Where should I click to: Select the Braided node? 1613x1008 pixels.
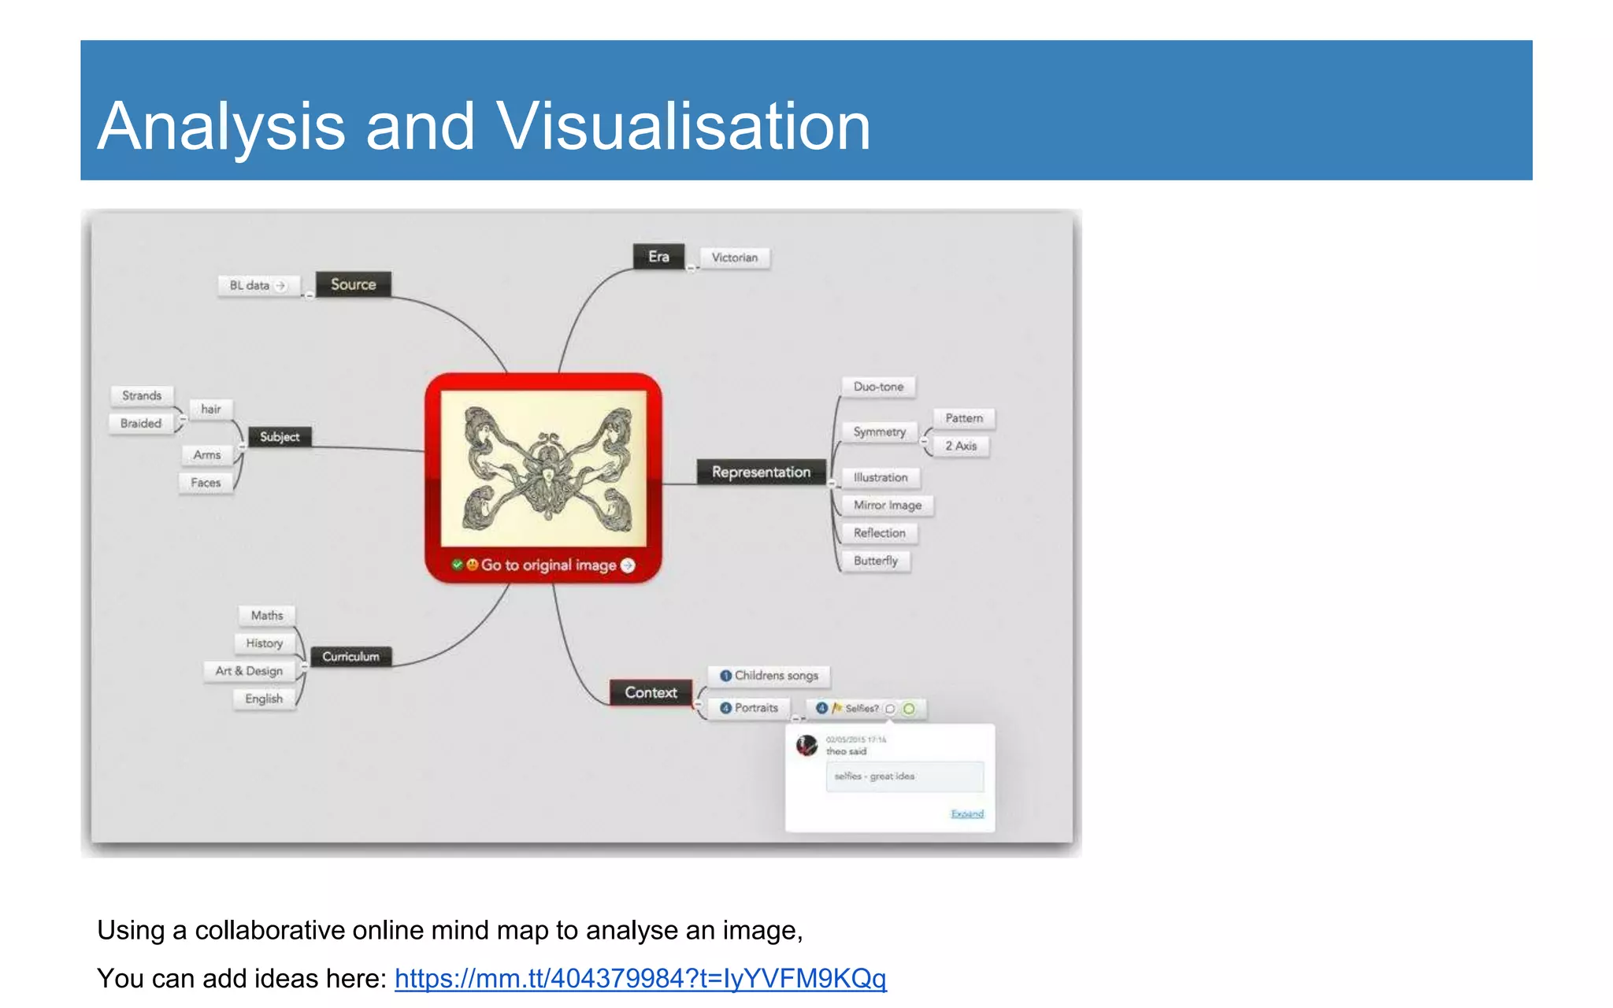(141, 423)
